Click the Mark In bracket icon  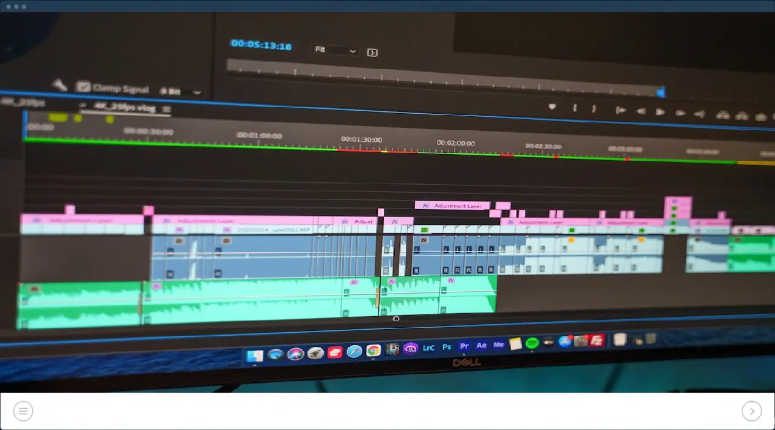tap(575, 108)
